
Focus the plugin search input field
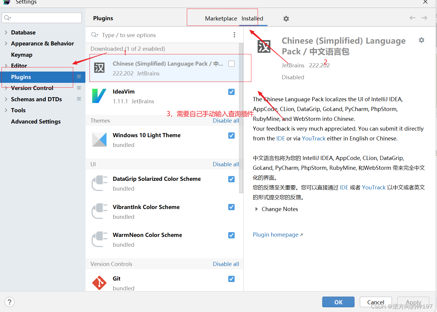[165, 35]
